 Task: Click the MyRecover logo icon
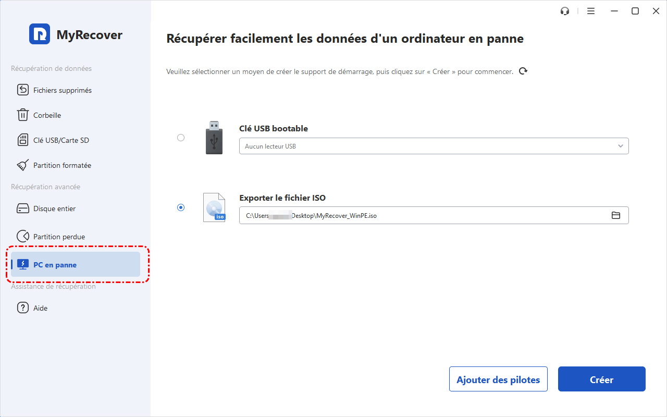click(x=40, y=34)
